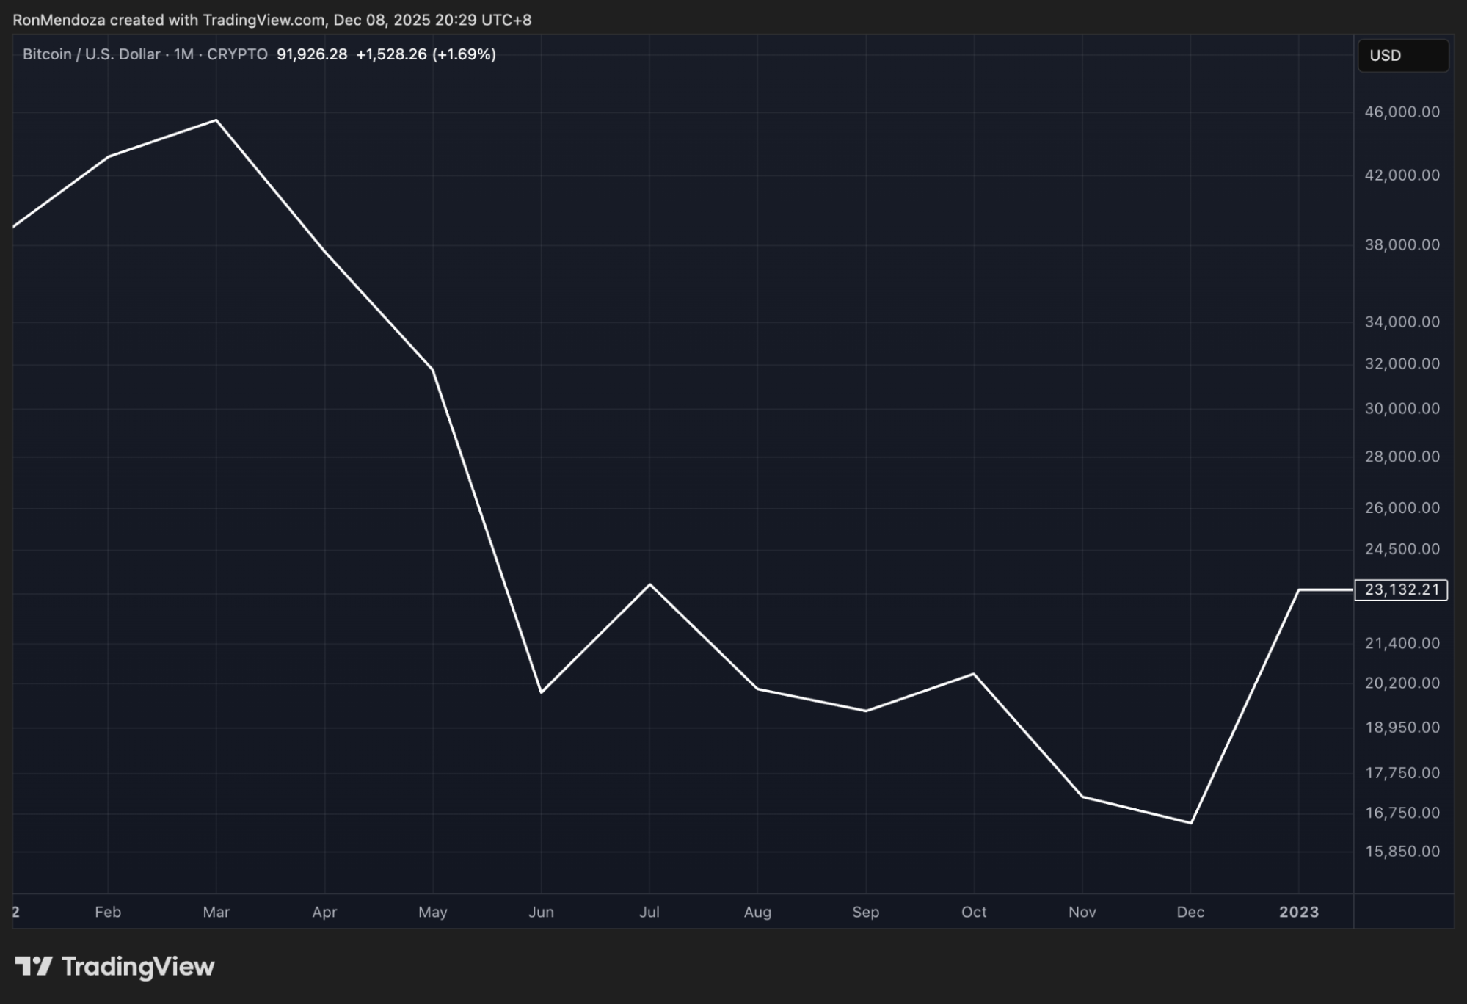Click the 1M interval text in header
This screenshot has height=1005, width=1467.
(183, 54)
